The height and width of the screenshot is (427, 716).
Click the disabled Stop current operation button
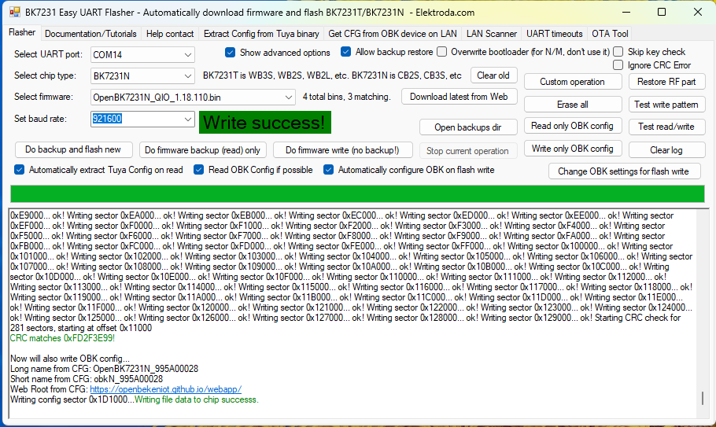pyautogui.click(x=467, y=150)
